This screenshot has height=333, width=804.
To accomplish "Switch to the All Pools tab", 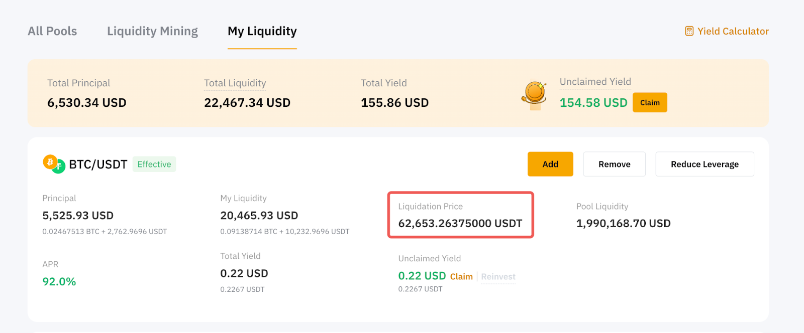I will [52, 31].
